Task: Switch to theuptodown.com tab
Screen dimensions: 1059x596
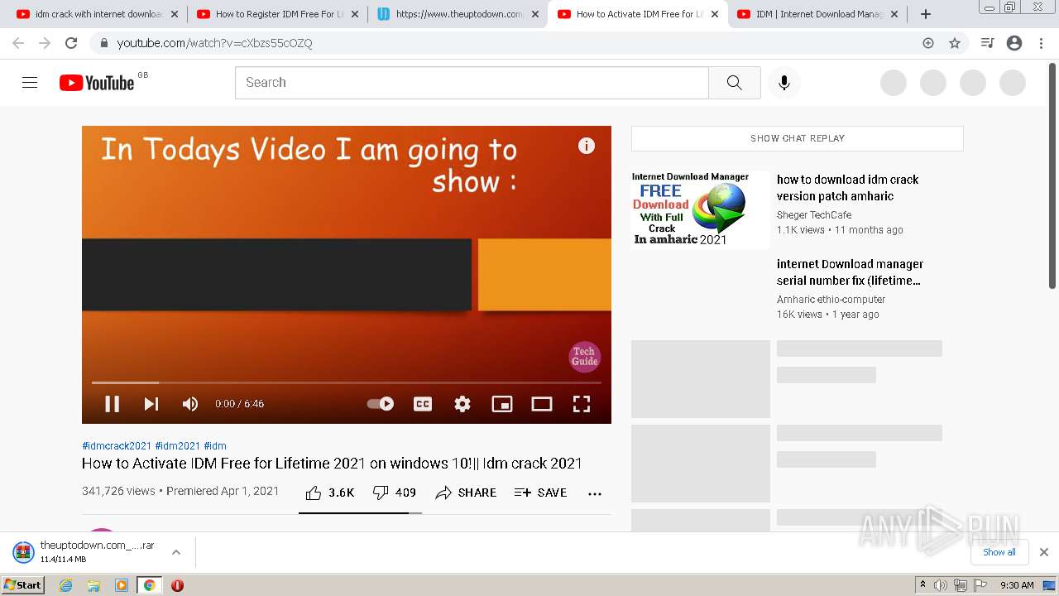Action: click(458, 14)
